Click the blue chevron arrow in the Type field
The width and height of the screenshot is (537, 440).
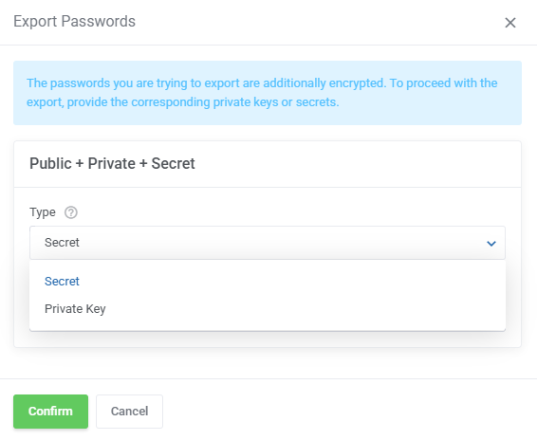tap(491, 244)
